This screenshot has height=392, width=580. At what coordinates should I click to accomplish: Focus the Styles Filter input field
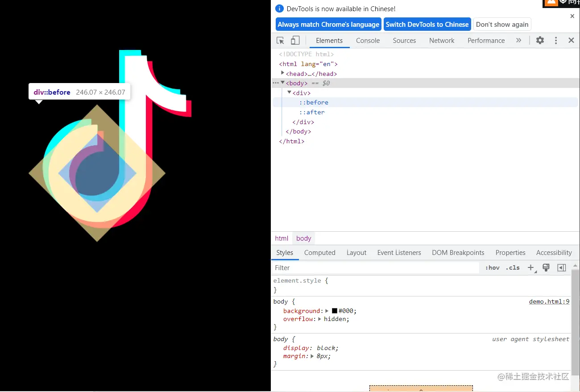(375, 267)
